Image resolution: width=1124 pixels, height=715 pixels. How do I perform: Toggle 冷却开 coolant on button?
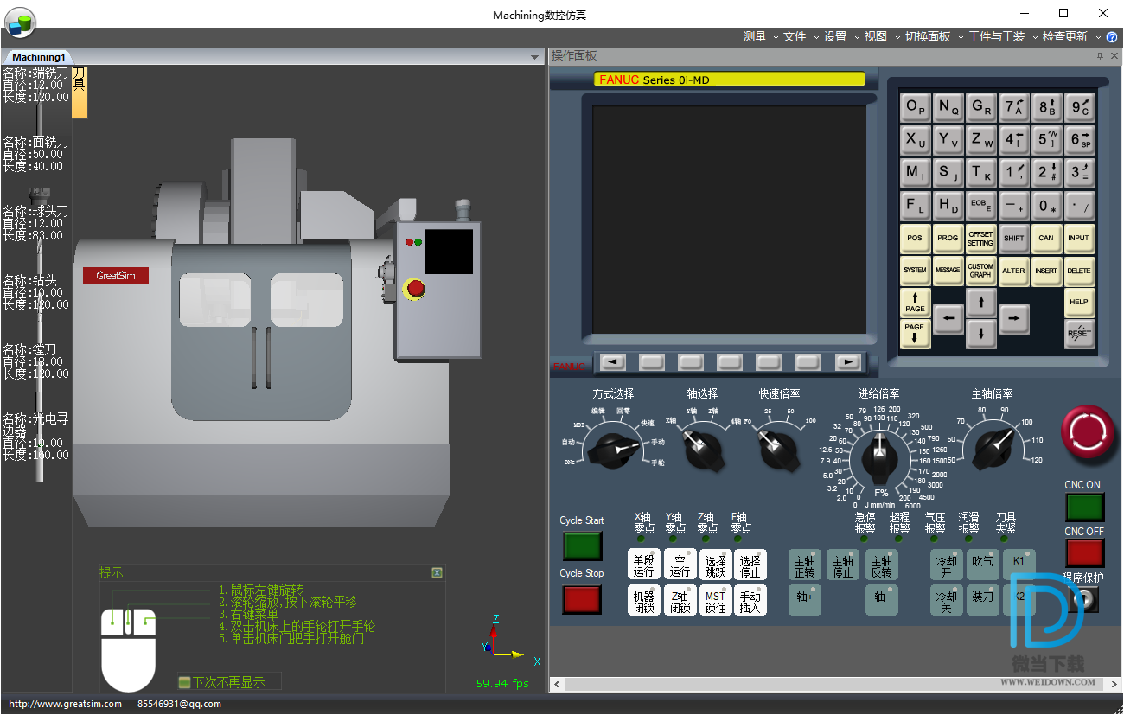point(947,565)
